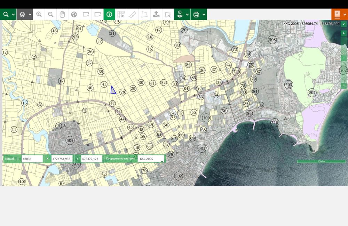Viewport: 348px width, 226px height.
Task: Open the search tool dropdown arrow
Action: point(13,15)
